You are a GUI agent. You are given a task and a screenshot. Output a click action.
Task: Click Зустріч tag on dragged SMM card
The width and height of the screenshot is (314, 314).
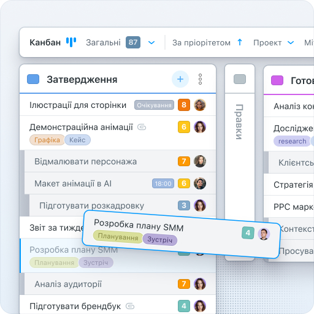click(160, 240)
